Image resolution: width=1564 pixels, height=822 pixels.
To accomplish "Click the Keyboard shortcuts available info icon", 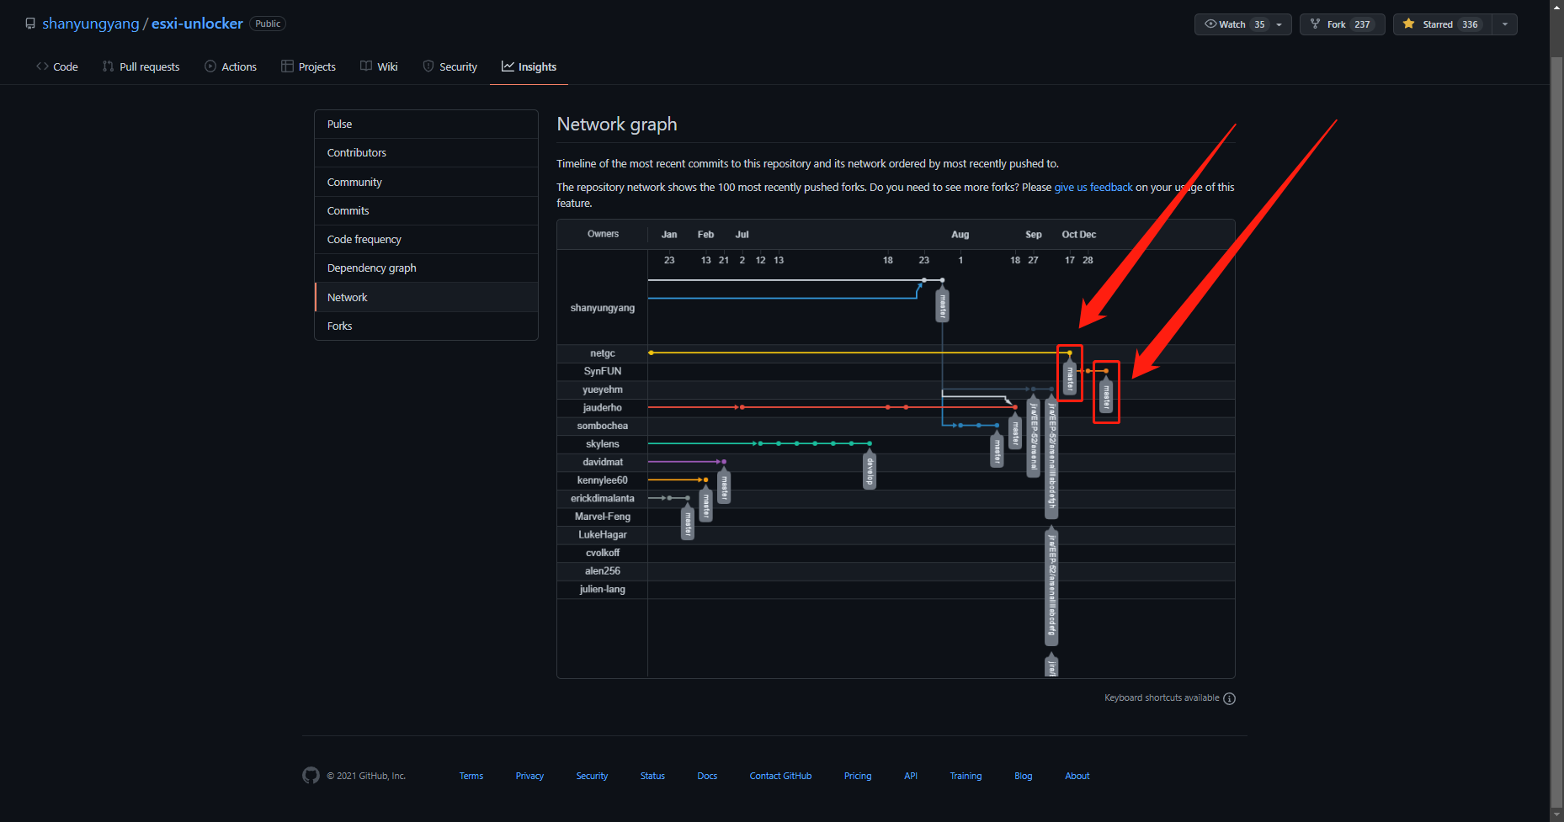I will [1229, 698].
